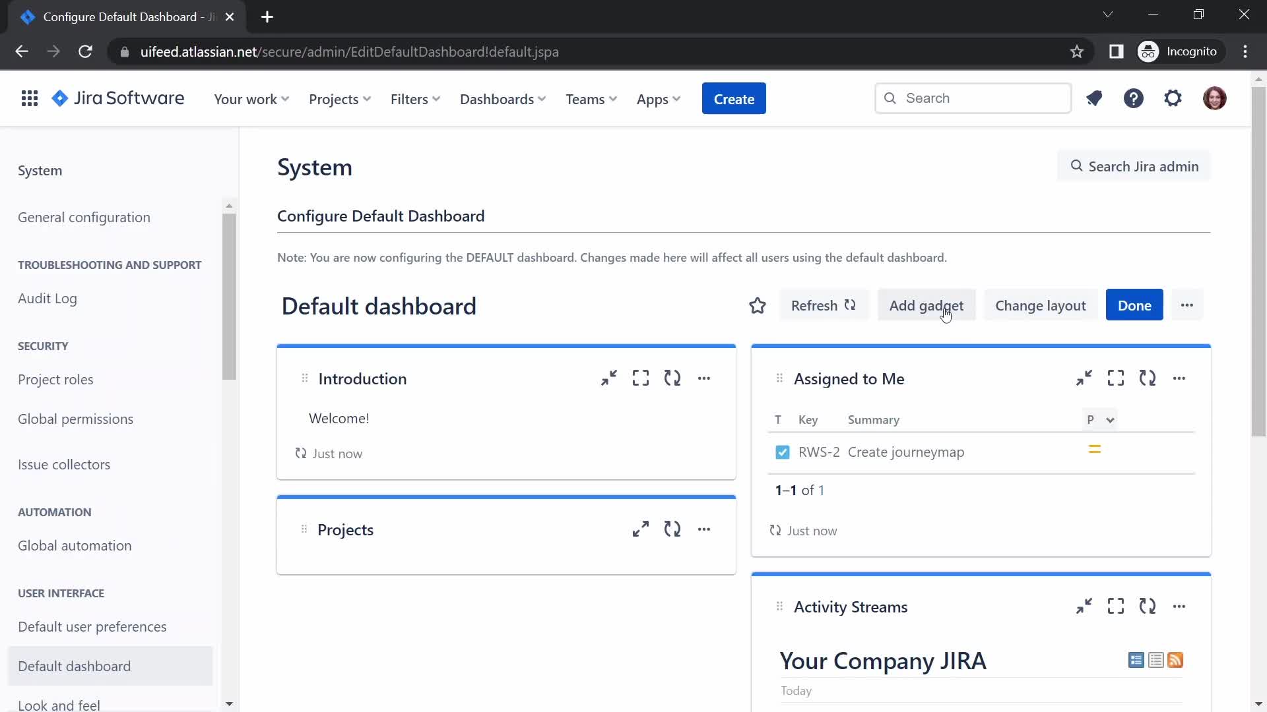1267x712 pixels.
Task: Expand the overflow menu on Introduction gadget
Action: 705,378
